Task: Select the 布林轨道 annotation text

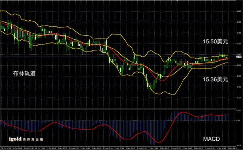Action: pos(24,73)
